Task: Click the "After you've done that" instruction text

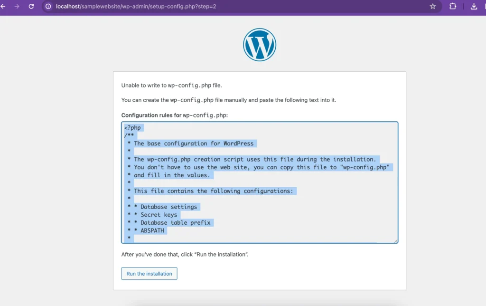Action: point(185,255)
